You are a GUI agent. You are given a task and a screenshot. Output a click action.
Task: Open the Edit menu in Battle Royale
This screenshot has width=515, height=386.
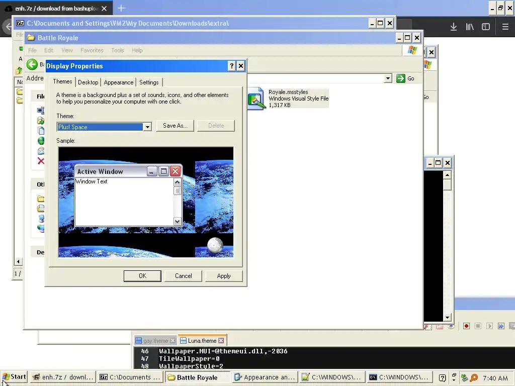click(x=49, y=50)
